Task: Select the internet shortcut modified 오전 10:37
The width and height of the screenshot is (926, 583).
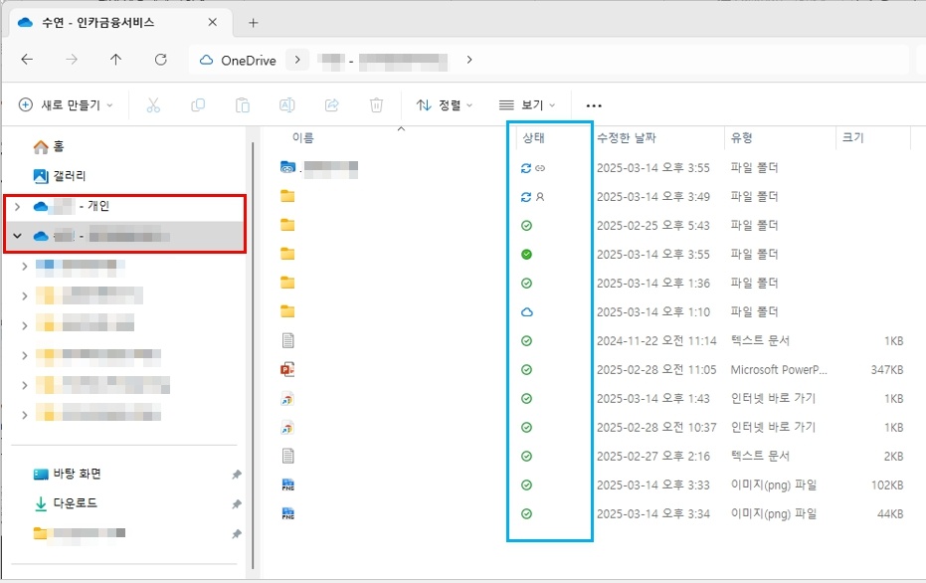Action: pyautogui.click(x=287, y=428)
